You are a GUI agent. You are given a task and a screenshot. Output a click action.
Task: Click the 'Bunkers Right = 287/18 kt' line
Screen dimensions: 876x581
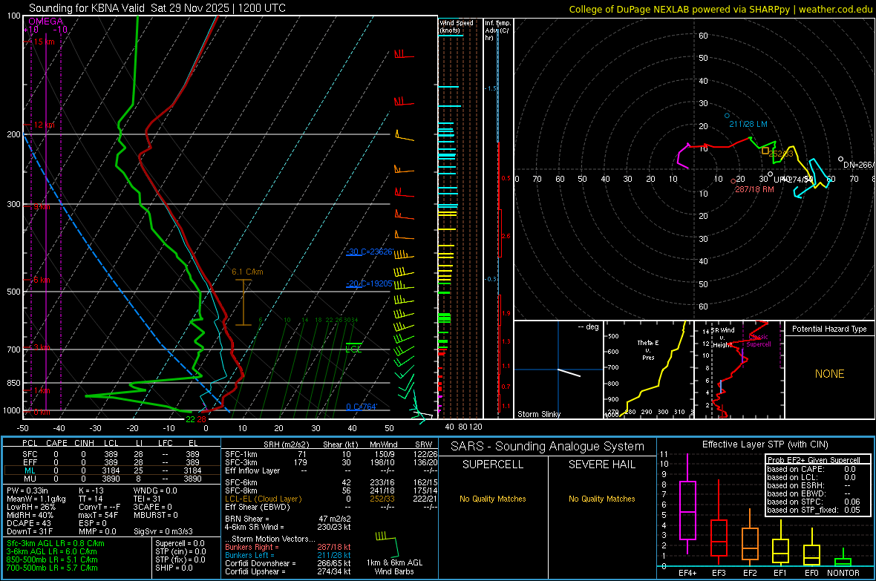coord(288,547)
